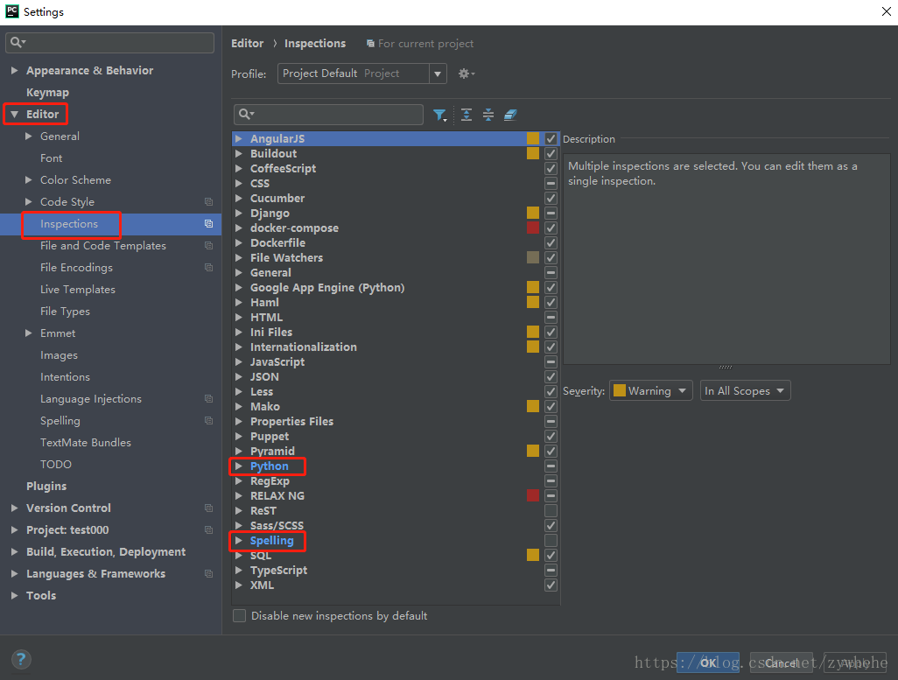
Task: Expand the Tools settings section
Action: tap(14, 595)
